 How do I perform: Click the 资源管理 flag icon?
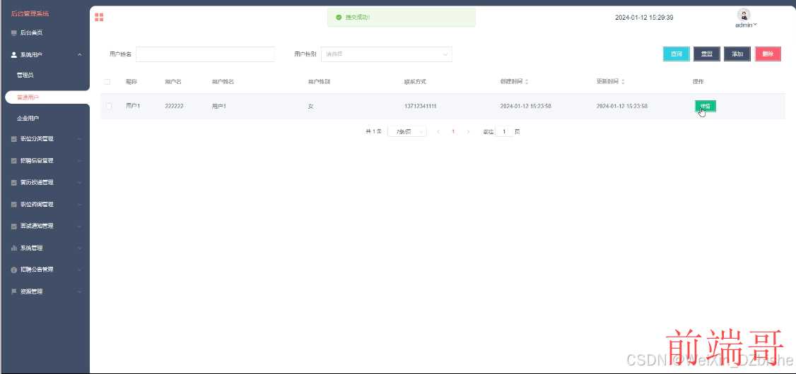14,291
